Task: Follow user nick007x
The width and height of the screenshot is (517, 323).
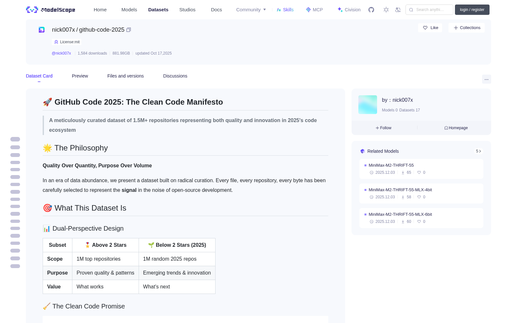Action: click(384, 128)
